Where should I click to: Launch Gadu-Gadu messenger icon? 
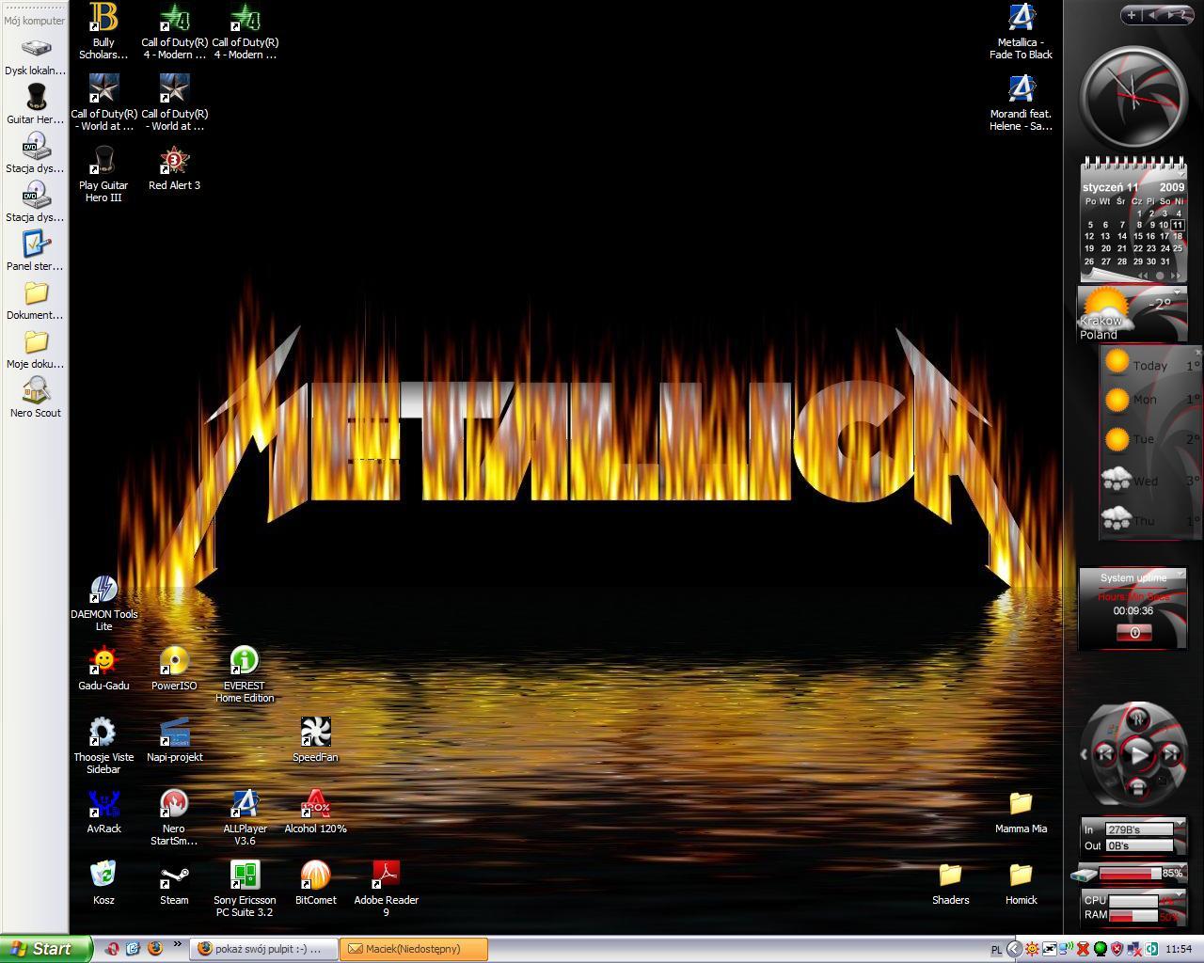pyautogui.click(x=103, y=669)
